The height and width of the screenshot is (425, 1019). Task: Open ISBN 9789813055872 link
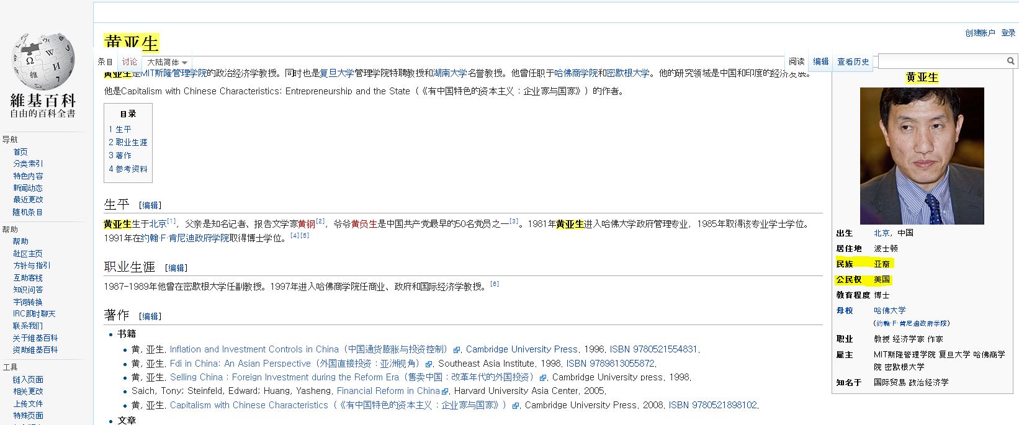pos(610,364)
